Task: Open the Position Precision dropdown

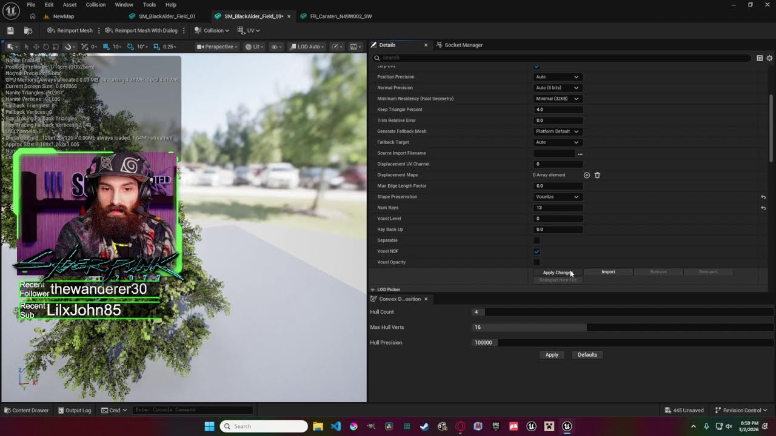Action: [557, 77]
